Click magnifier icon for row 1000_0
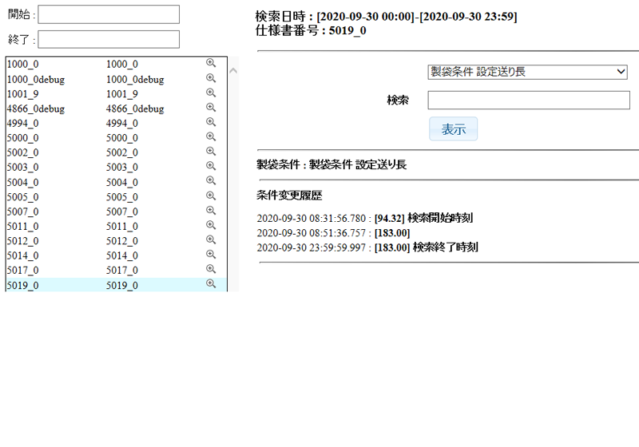This screenshot has width=639, height=447. [211, 63]
